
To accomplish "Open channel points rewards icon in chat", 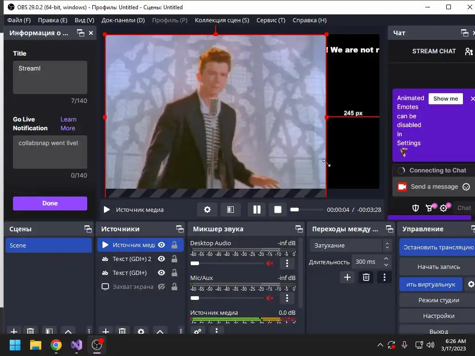I will pos(430,208).
